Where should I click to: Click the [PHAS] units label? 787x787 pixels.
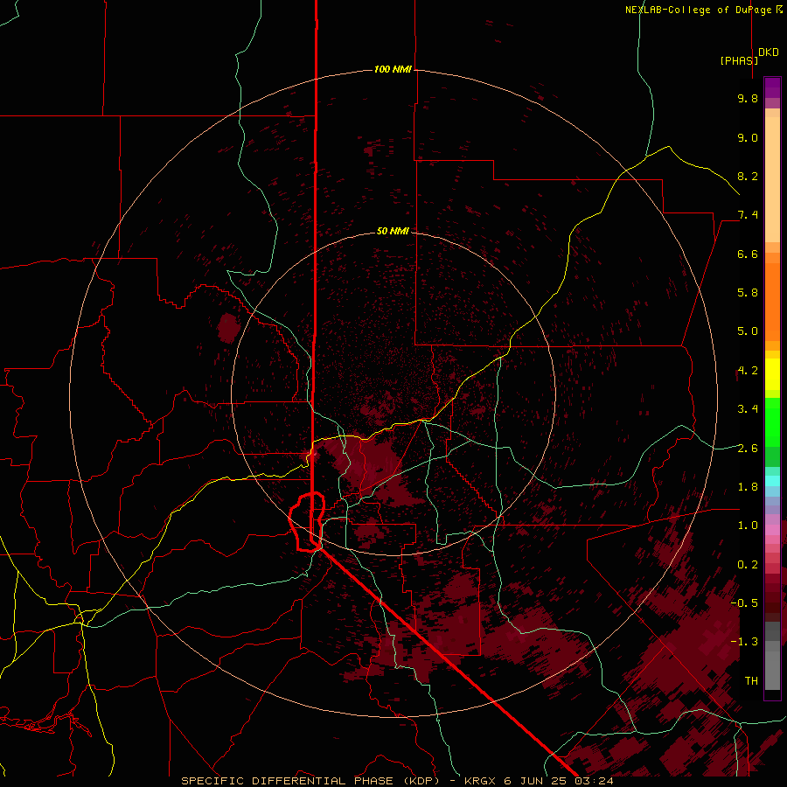pos(739,60)
